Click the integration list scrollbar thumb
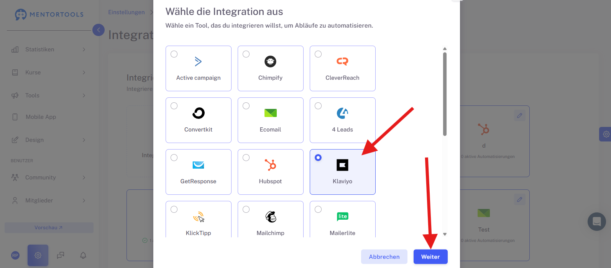611x268 pixels. [x=445, y=94]
